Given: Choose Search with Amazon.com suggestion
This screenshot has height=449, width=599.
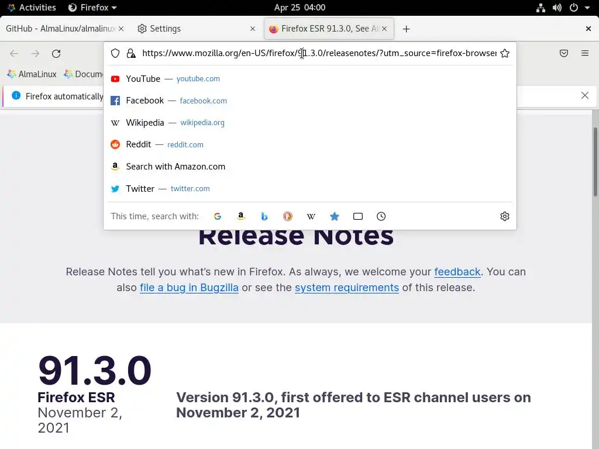Looking at the screenshot, I should coord(310,167).
